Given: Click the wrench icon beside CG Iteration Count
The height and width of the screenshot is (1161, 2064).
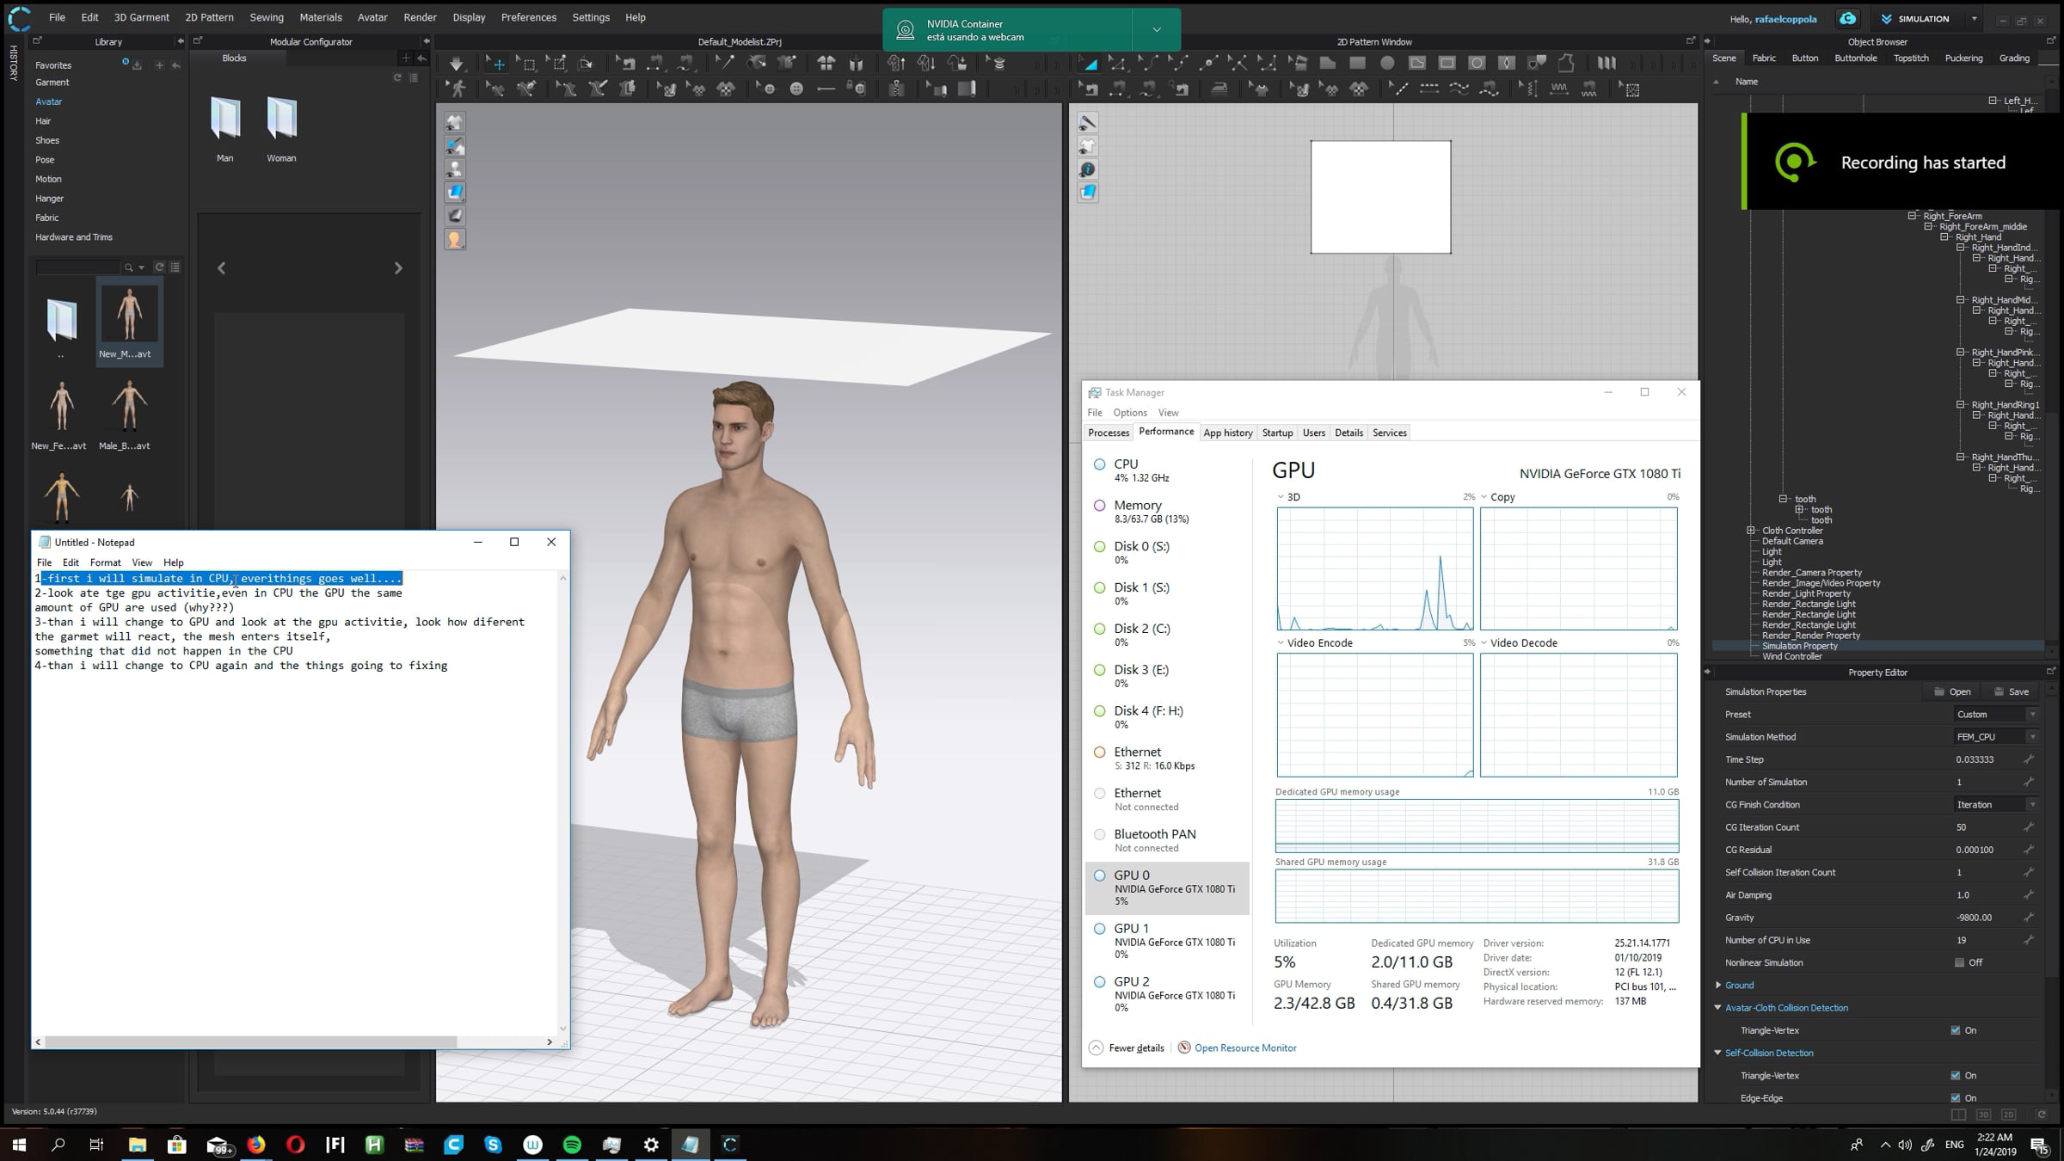Looking at the screenshot, I should pyautogui.click(x=2029, y=827).
